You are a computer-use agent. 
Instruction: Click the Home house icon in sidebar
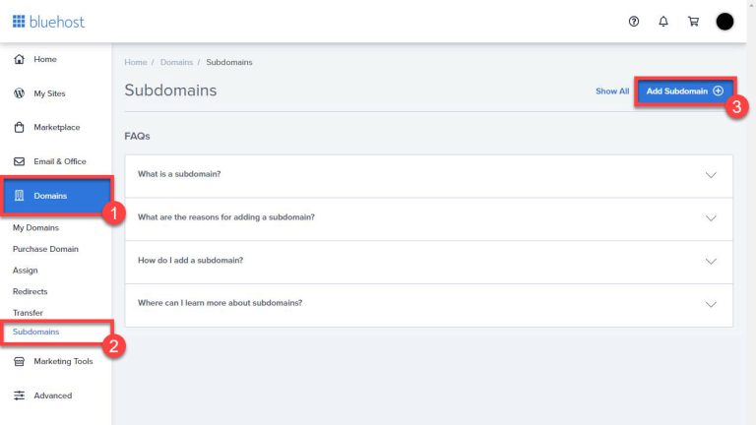click(19, 59)
